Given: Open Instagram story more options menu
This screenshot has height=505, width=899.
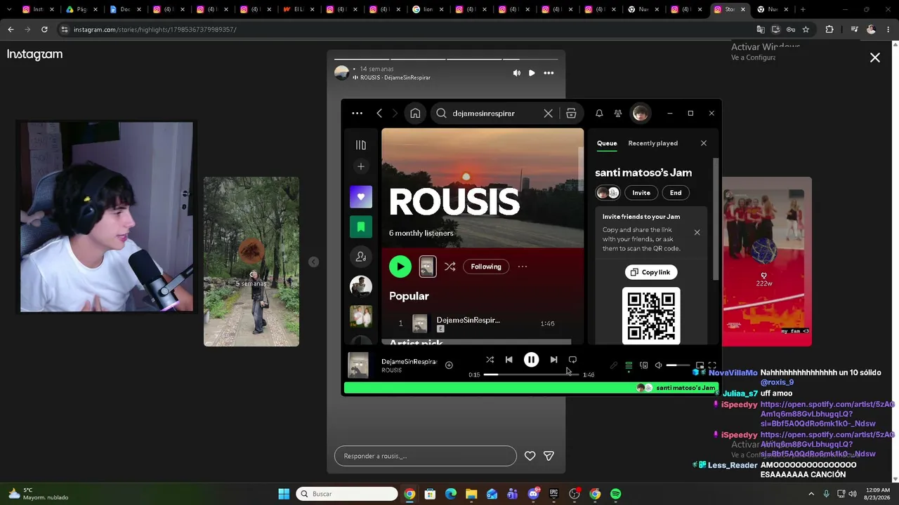Looking at the screenshot, I should pos(549,73).
